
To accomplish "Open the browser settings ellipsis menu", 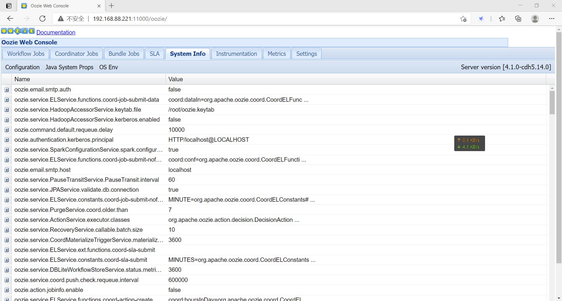I will pos(552,19).
